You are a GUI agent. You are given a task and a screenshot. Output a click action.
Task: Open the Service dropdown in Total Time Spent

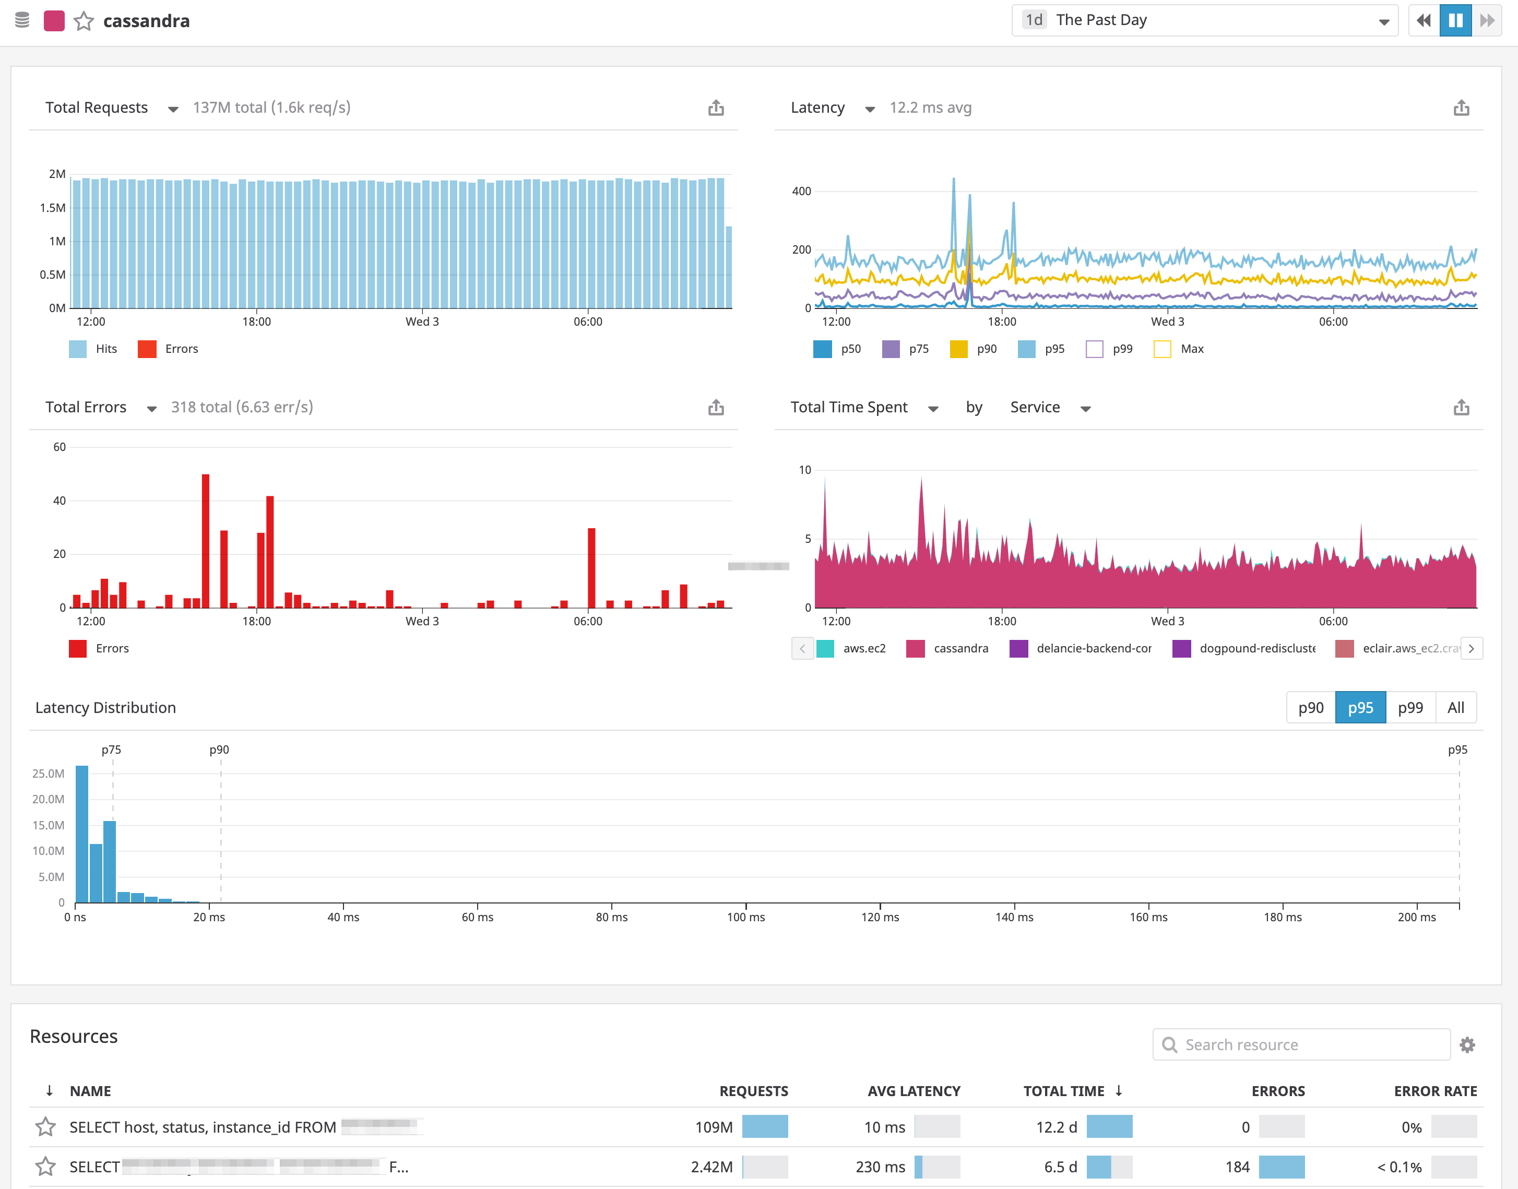(1050, 407)
